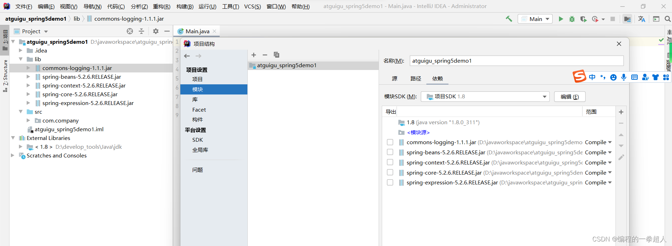Open the profiler run icon
The height and width of the screenshot is (246, 672).
tap(595, 19)
